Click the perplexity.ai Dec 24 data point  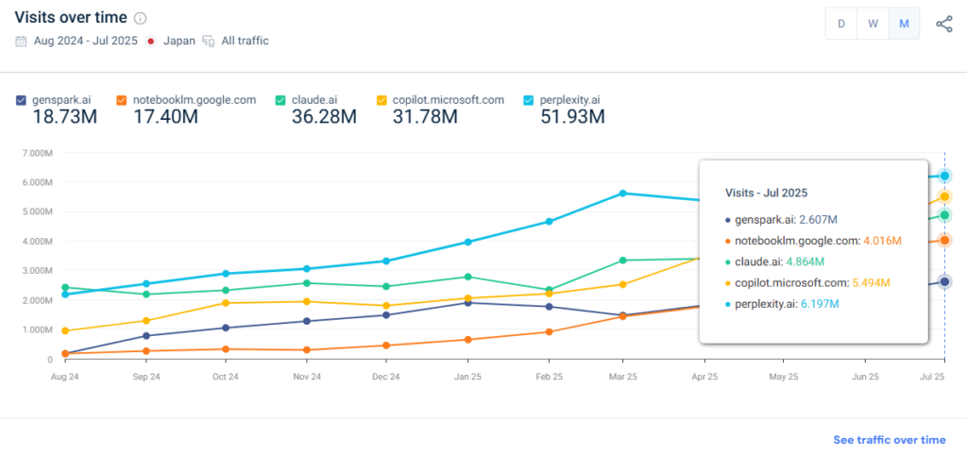point(386,261)
